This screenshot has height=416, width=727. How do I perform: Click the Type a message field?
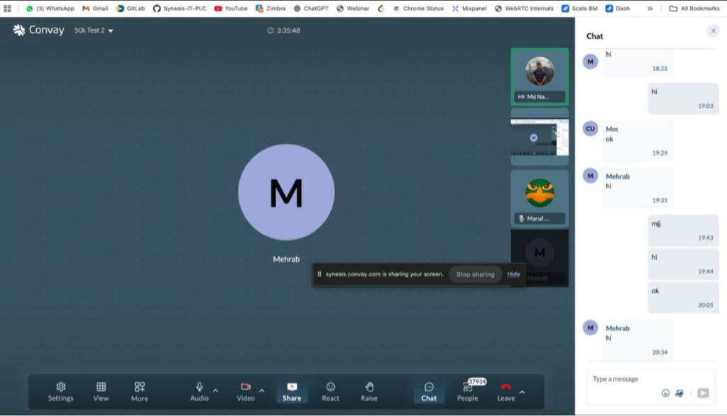tap(639, 379)
